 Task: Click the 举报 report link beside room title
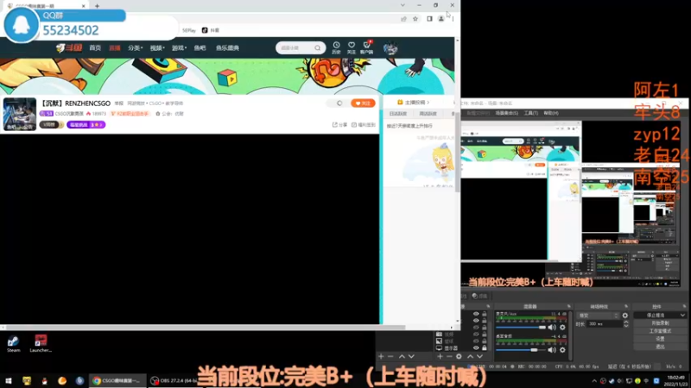coord(119,103)
